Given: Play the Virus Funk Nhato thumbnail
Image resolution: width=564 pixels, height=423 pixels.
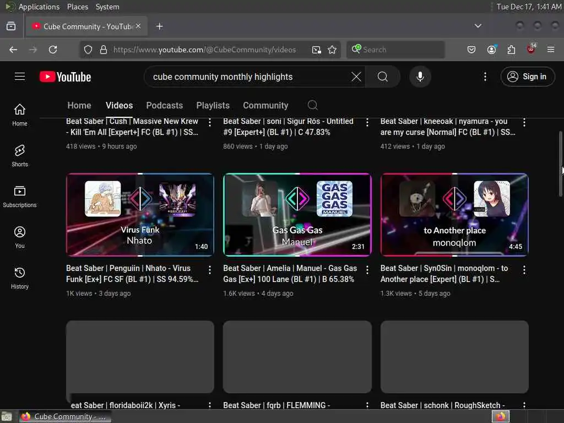Looking at the screenshot, I should coord(140,215).
